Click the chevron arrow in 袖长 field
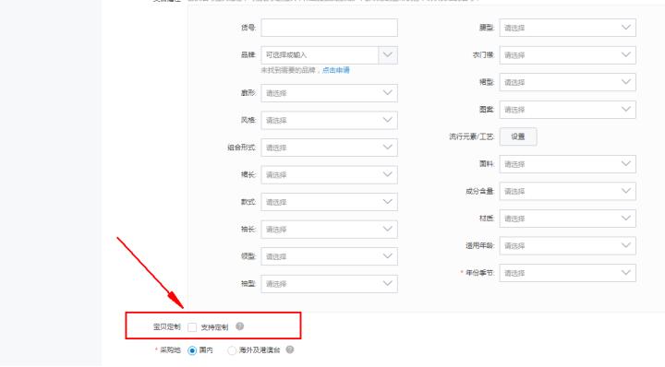This screenshot has width=665, height=367. pos(387,229)
